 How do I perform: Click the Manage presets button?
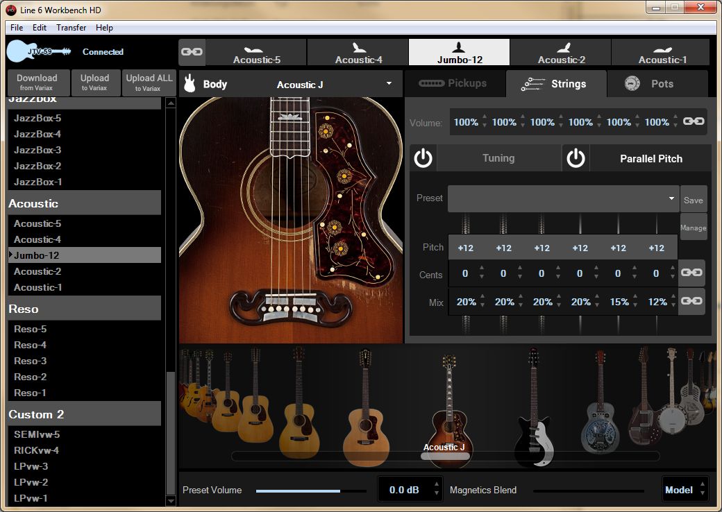[x=693, y=228]
